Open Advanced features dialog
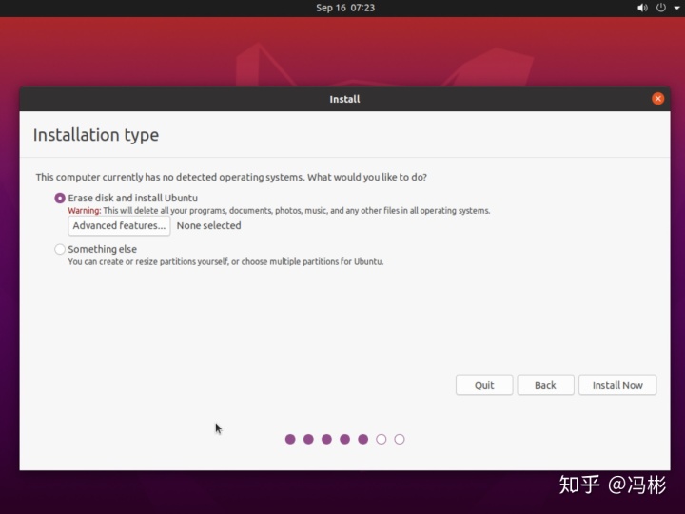Viewport: 685px width, 514px height. click(119, 225)
